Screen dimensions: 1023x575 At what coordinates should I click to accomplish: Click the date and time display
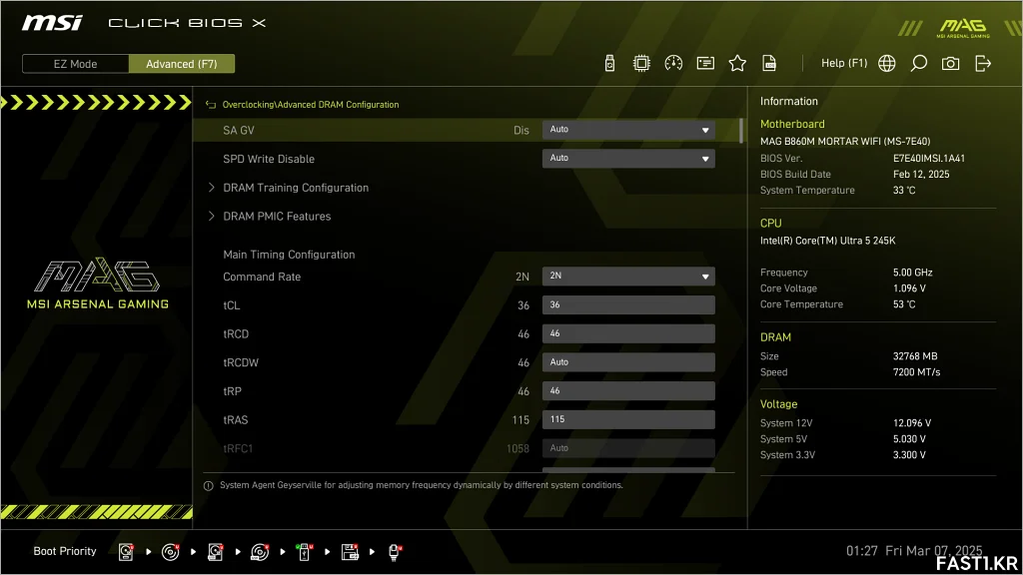(x=914, y=551)
